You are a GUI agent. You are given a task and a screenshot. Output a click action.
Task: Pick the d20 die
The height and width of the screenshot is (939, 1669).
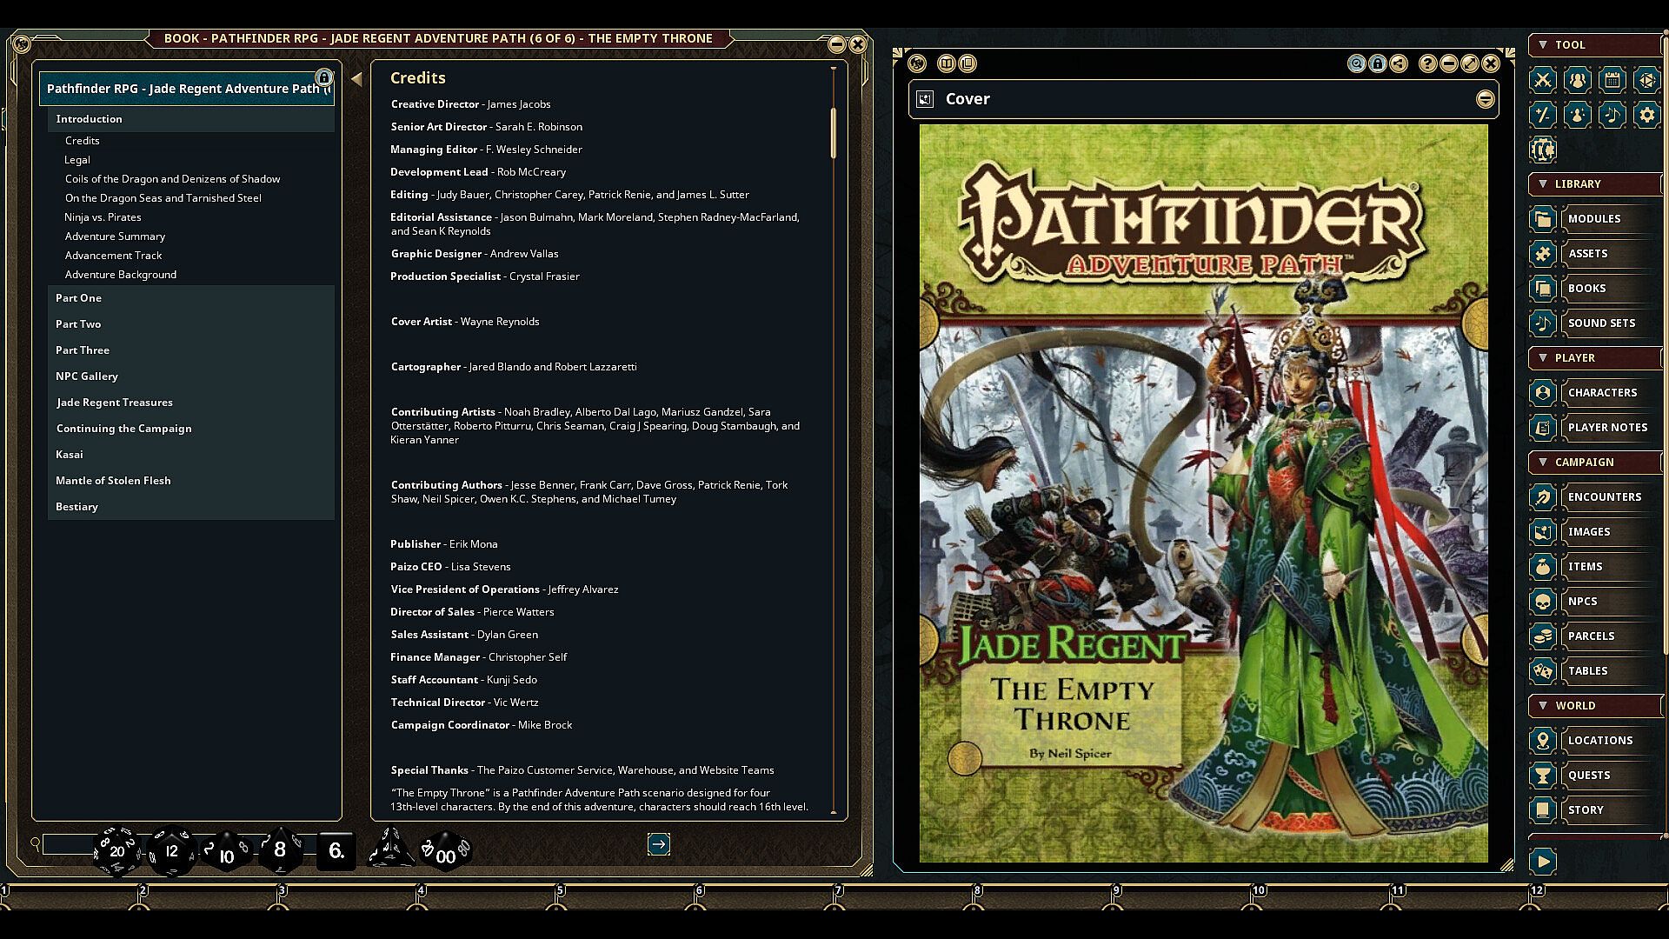tap(116, 850)
